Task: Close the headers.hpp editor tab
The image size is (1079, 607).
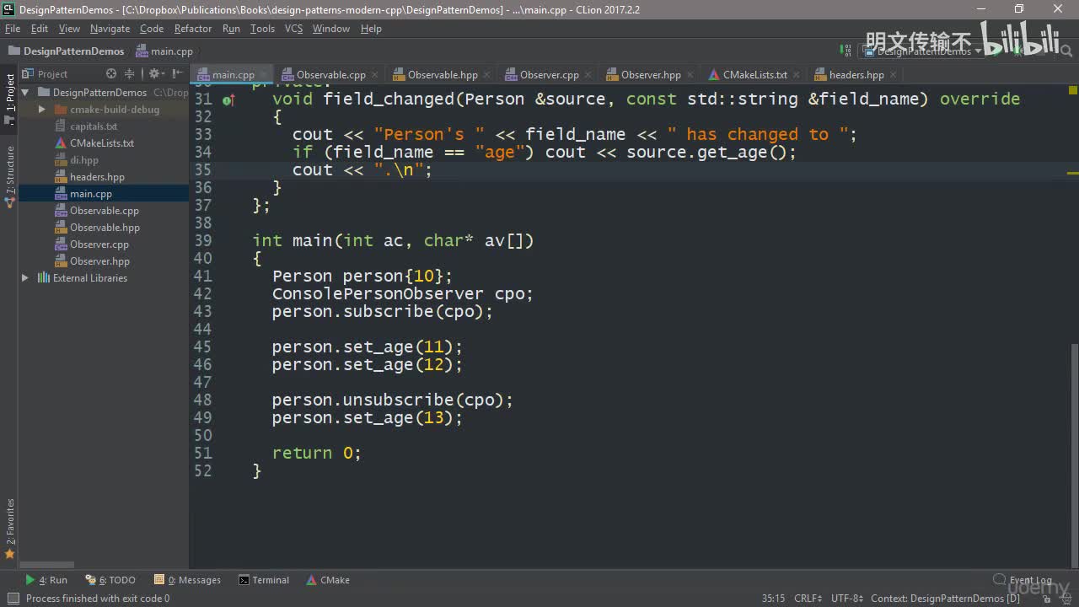Action: point(894,75)
